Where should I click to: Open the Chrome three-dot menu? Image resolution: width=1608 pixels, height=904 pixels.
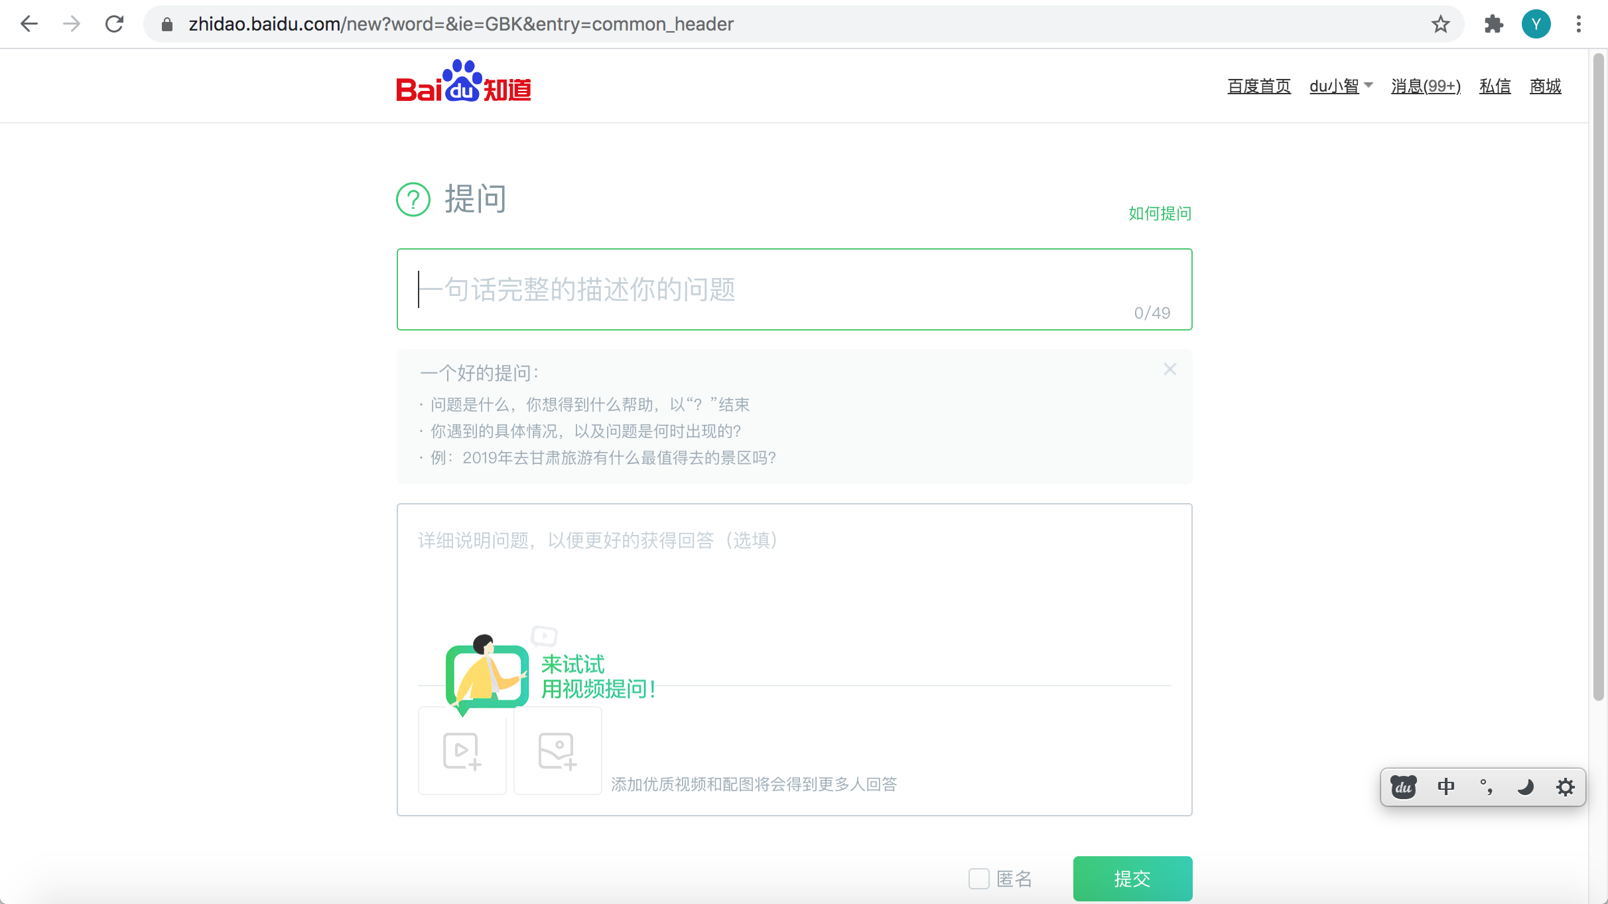point(1579,24)
